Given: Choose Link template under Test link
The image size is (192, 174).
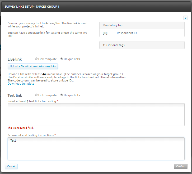Looking at the screenshot, I should click(36, 95).
